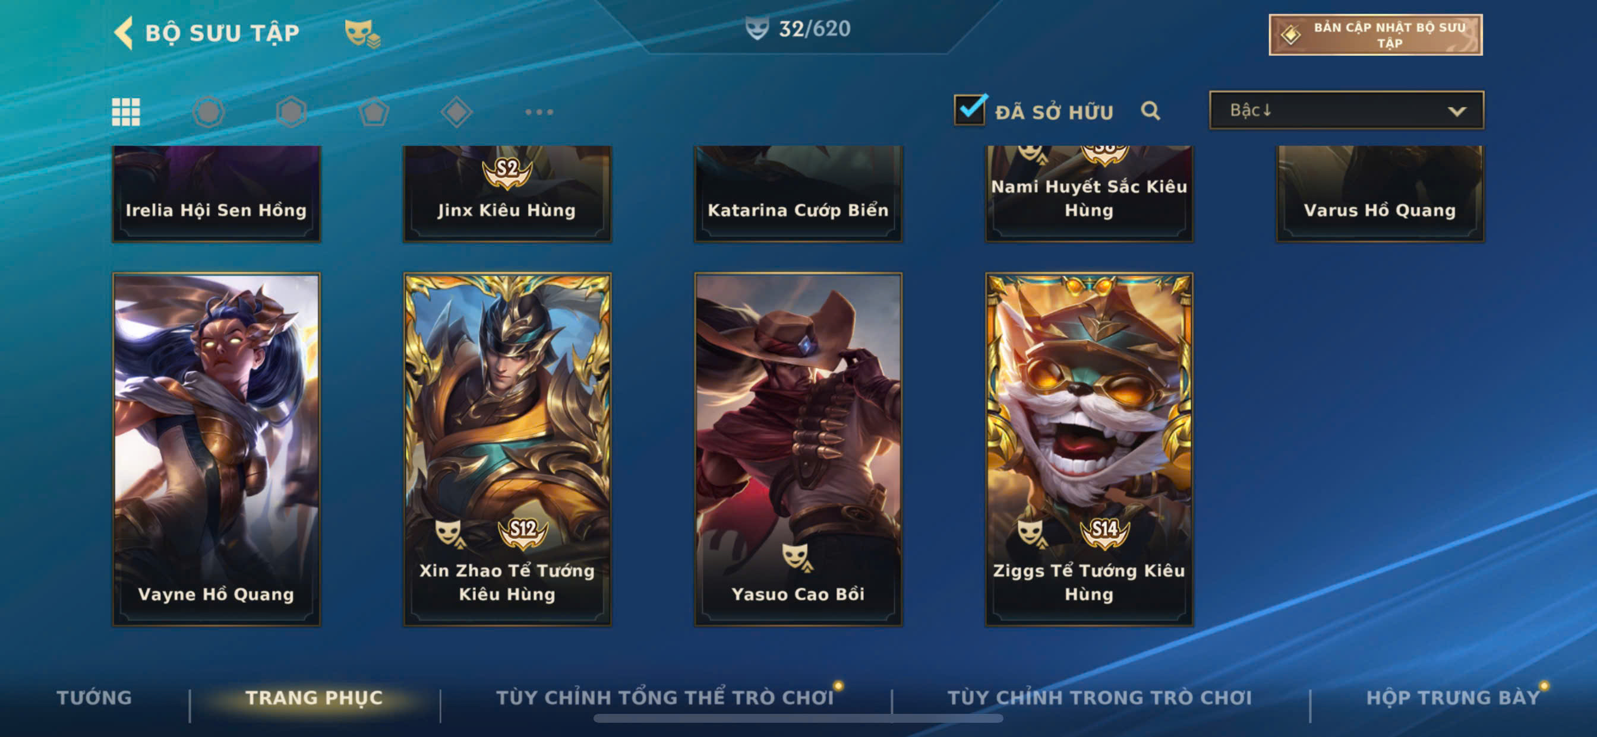
Task: Select the Yasuo Cao Bồi skin card
Action: 798,449
